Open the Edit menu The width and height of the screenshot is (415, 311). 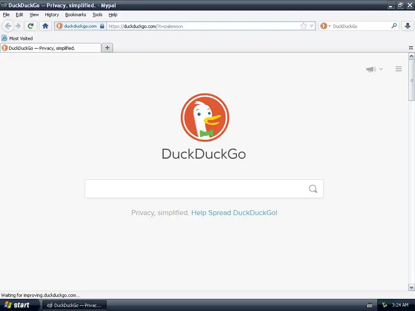pyautogui.click(x=19, y=15)
